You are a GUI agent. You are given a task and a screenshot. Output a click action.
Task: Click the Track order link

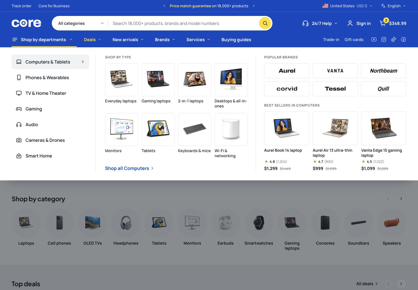tap(21, 6)
